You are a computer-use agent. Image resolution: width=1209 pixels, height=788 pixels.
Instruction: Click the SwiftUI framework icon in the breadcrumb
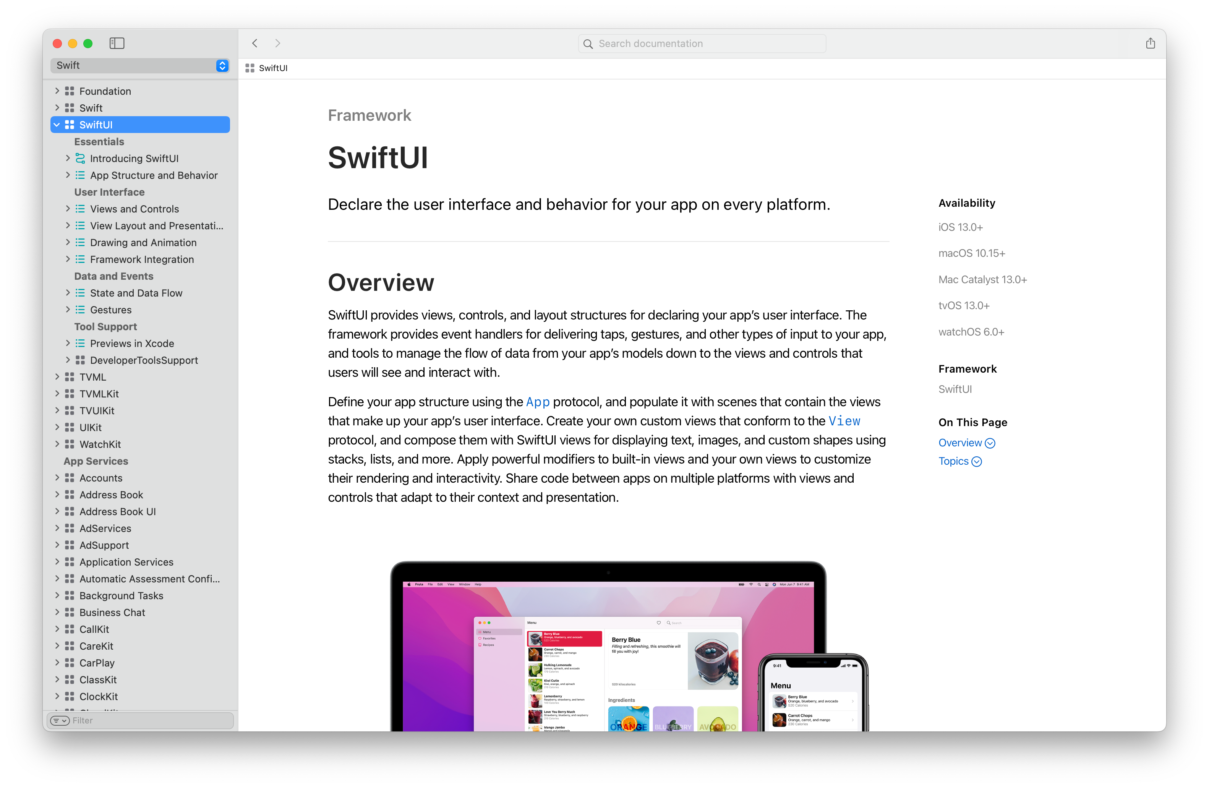point(250,68)
